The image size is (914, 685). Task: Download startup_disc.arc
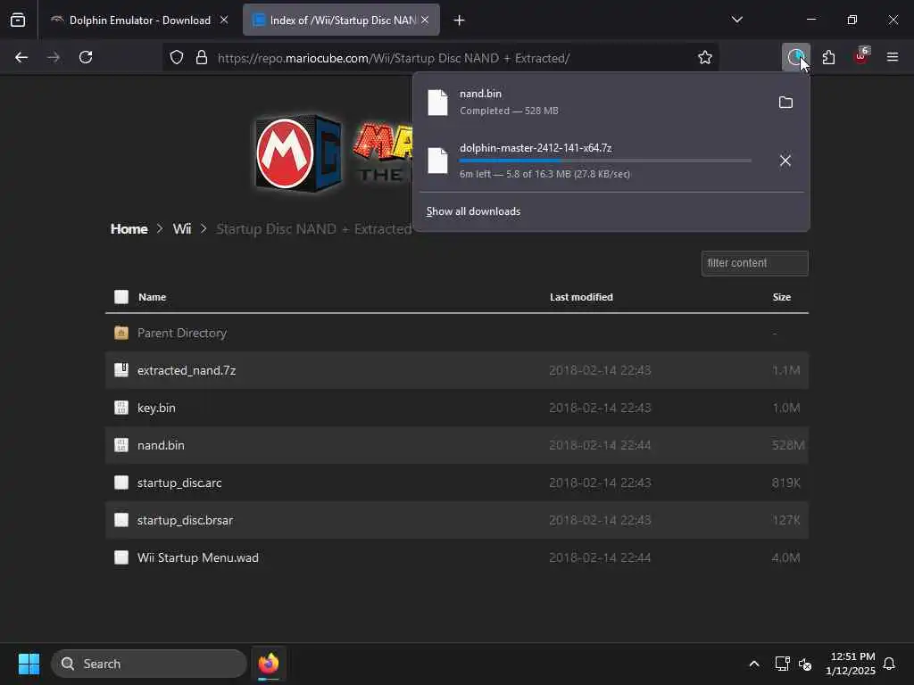(179, 483)
